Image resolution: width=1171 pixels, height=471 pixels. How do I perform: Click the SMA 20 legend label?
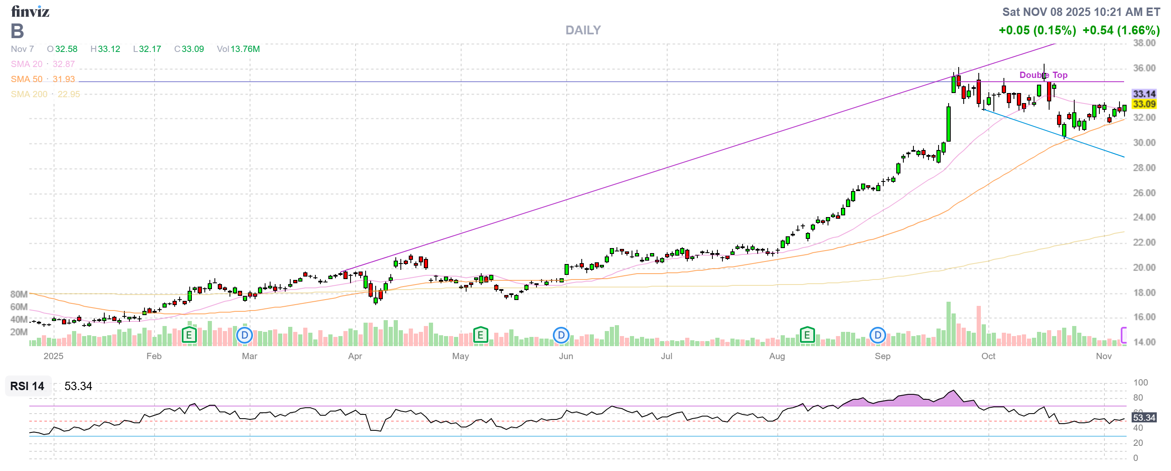pos(26,64)
